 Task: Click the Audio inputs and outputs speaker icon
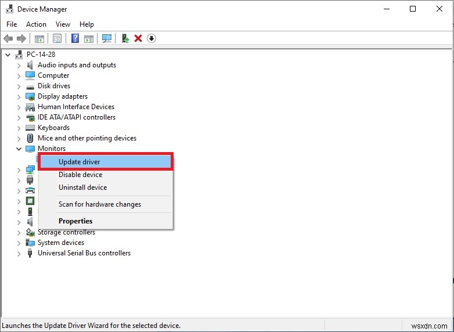point(30,65)
